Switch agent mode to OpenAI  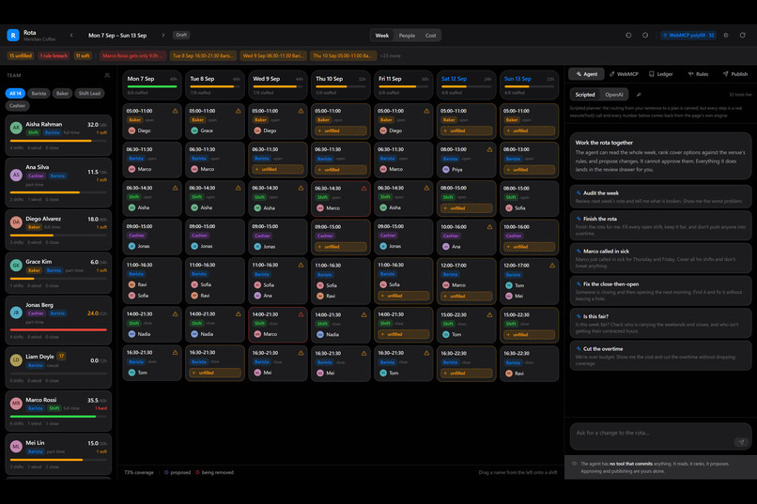click(x=614, y=95)
